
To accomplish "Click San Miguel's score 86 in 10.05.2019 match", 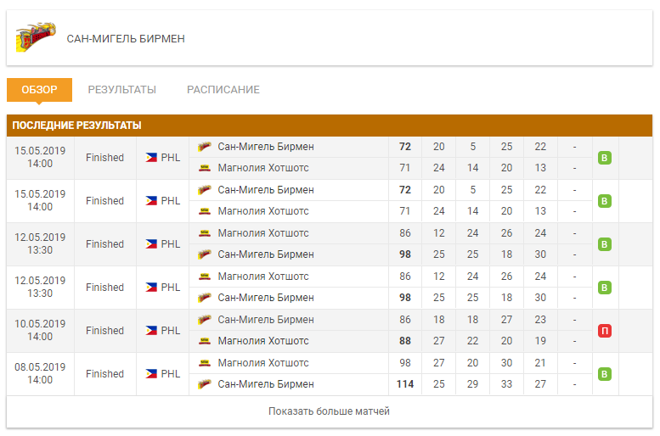I will point(405,320).
